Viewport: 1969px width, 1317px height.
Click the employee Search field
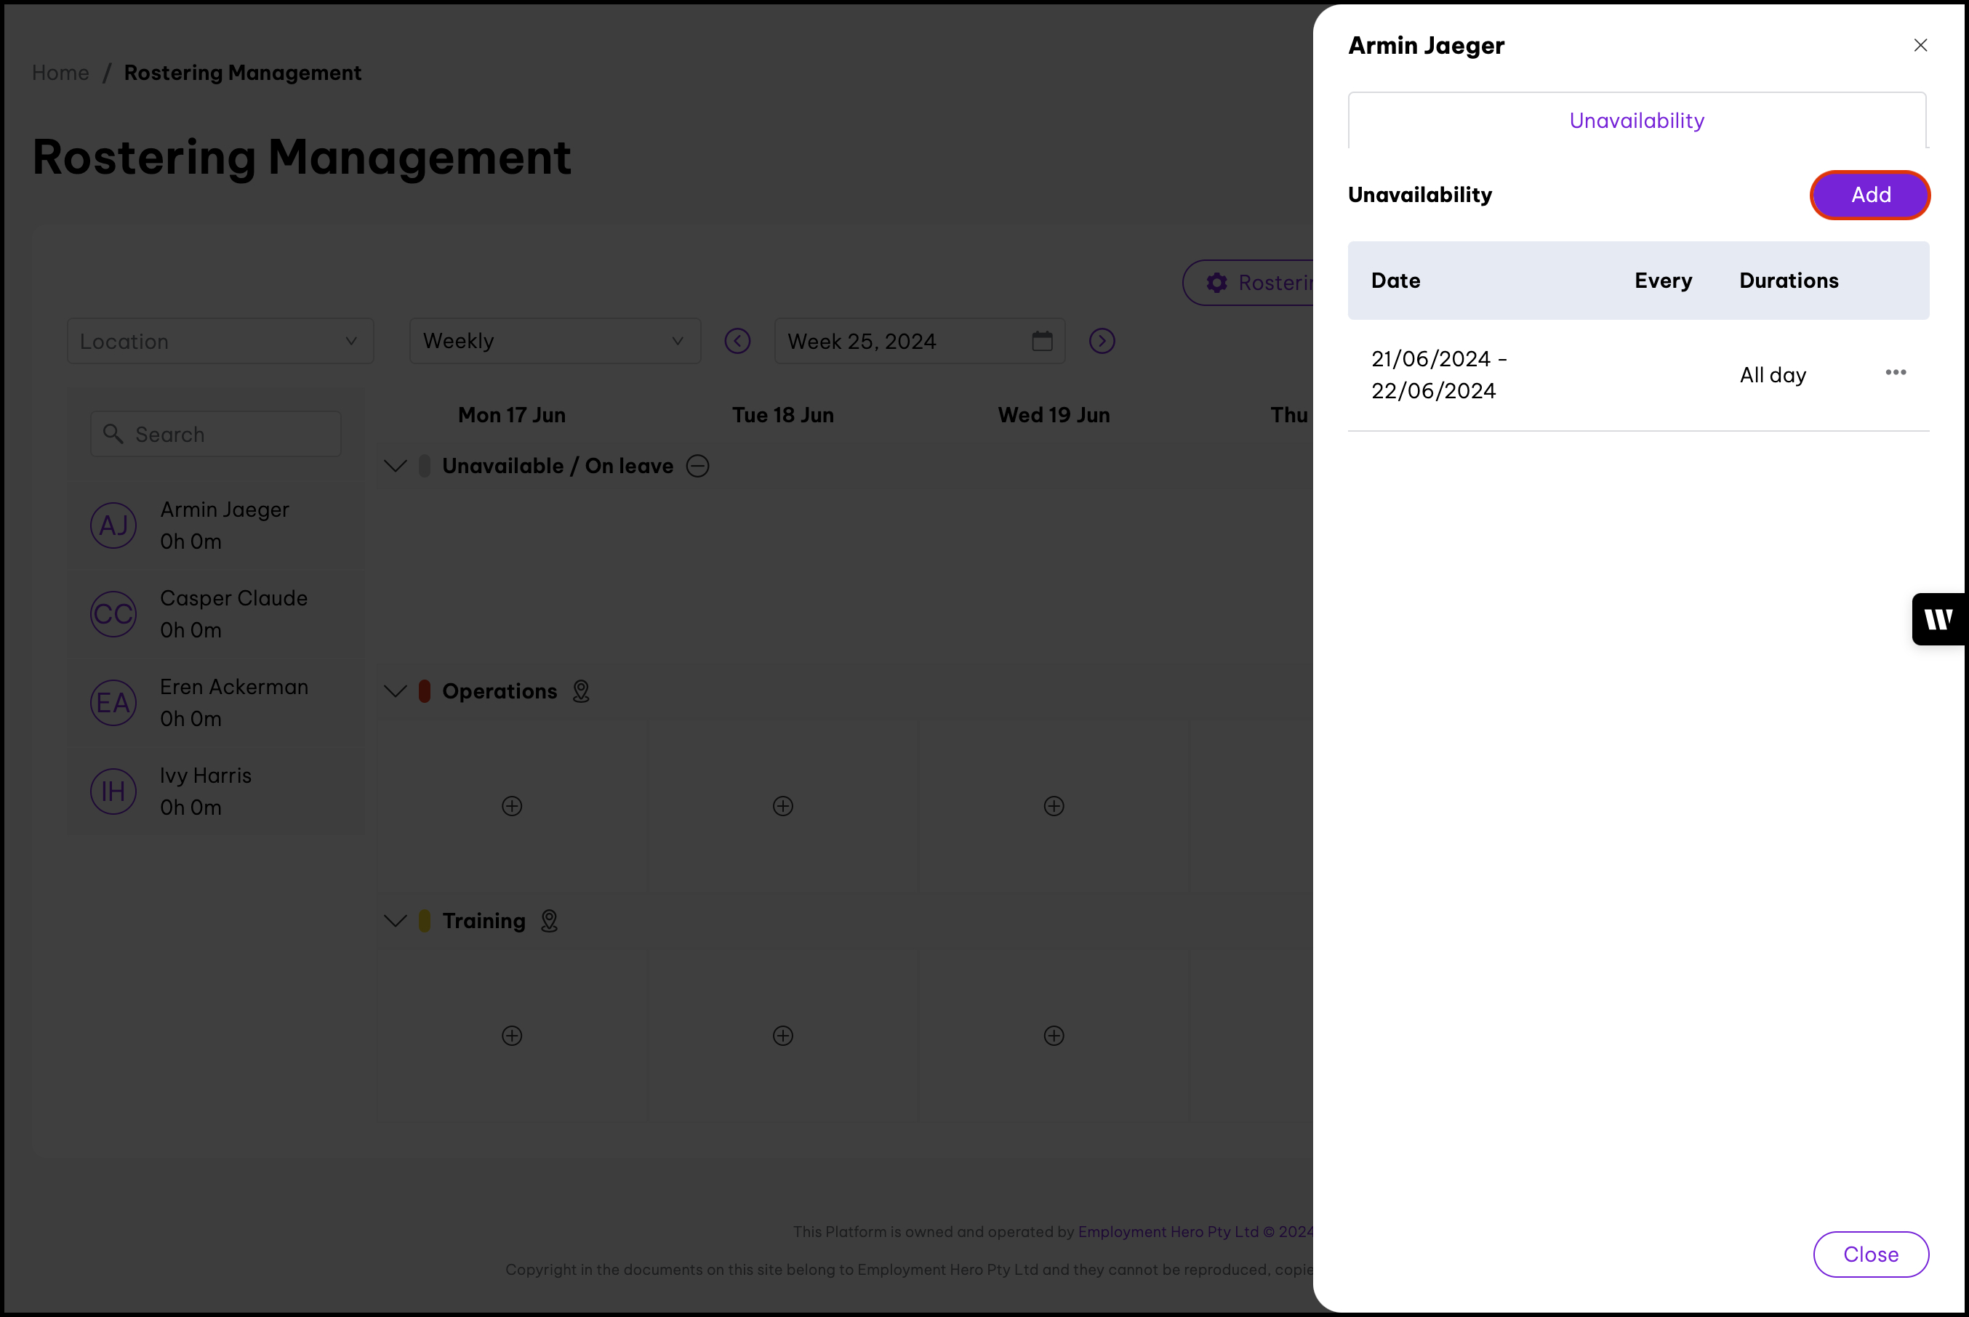point(216,434)
